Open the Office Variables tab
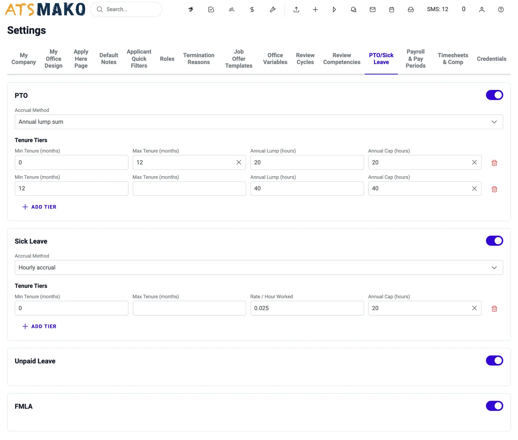The image size is (518, 440). point(275,59)
